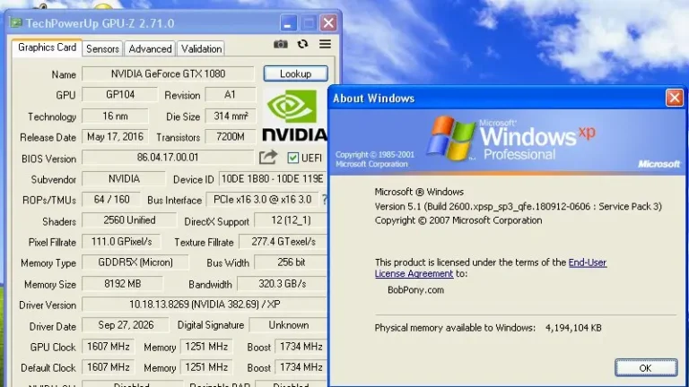Click Driver Version 10.18.13.8269 field
The image size is (689, 387).
pyautogui.click(x=205, y=305)
